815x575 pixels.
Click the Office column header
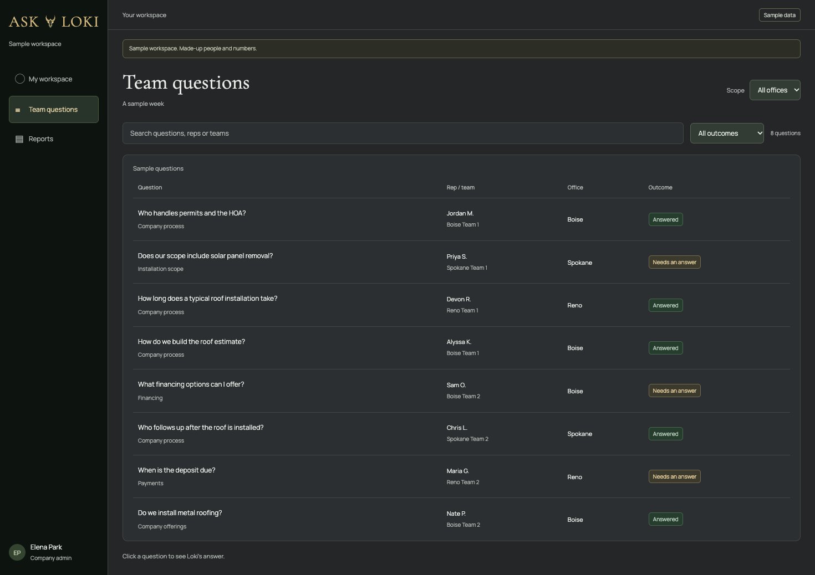pyautogui.click(x=575, y=187)
